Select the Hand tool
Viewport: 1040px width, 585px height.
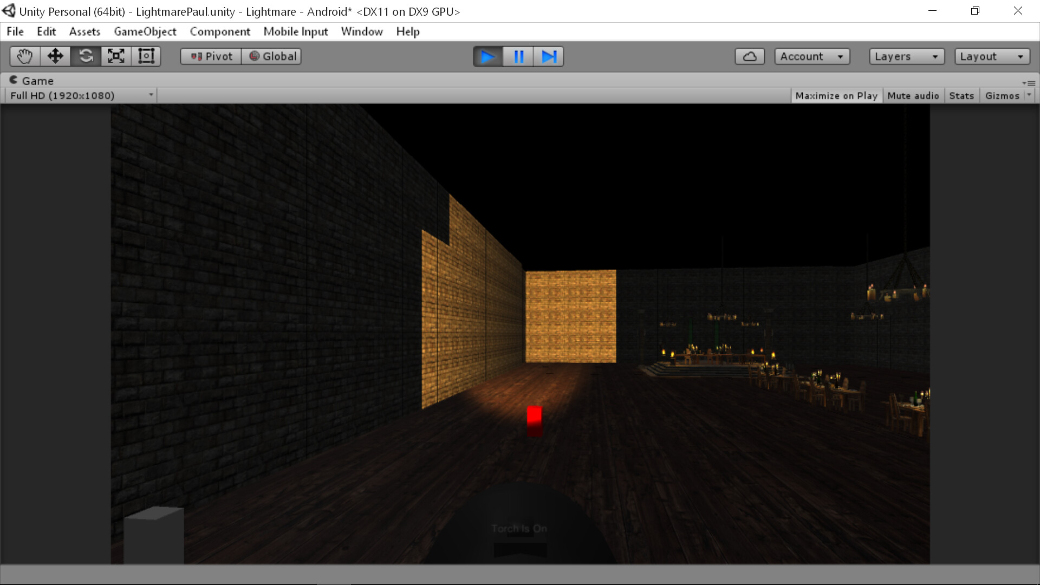[x=24, y=56]
